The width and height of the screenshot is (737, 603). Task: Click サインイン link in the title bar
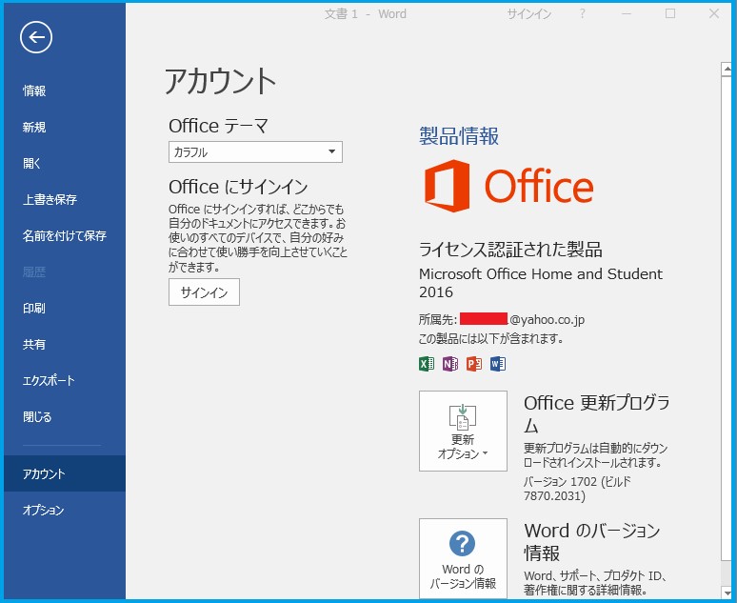(x=528, y=14)
